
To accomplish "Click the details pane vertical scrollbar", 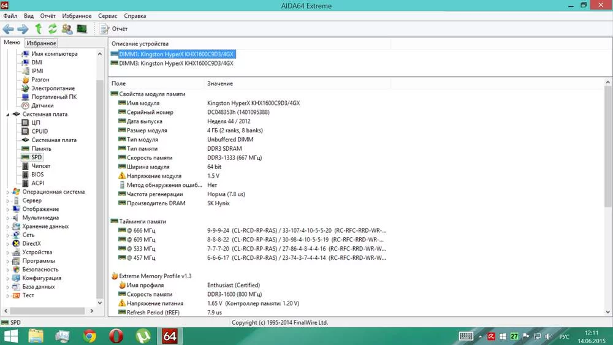I will coord(607,146).
